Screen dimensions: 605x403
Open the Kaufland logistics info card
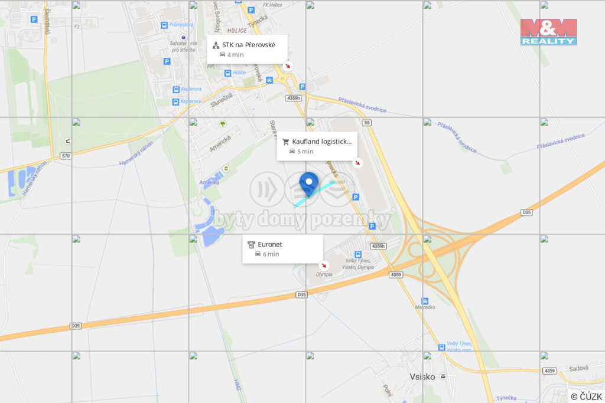317,146
